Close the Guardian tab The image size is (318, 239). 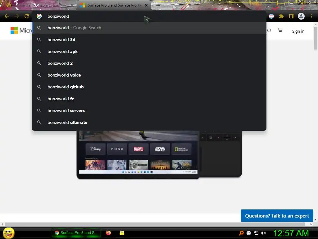tap(72, 5)
